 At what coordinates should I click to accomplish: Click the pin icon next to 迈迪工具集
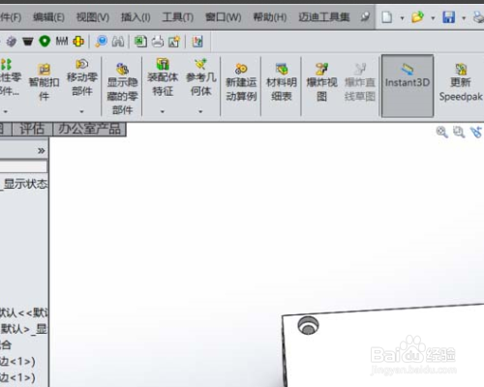[x=365, y=16]
